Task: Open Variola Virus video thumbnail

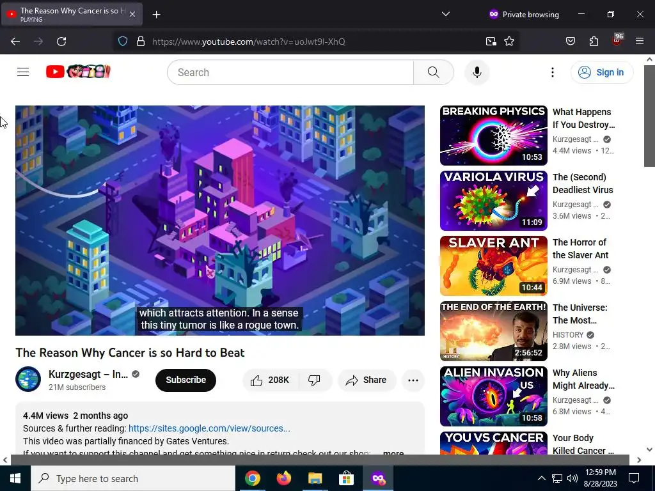Action: point(493,200)
